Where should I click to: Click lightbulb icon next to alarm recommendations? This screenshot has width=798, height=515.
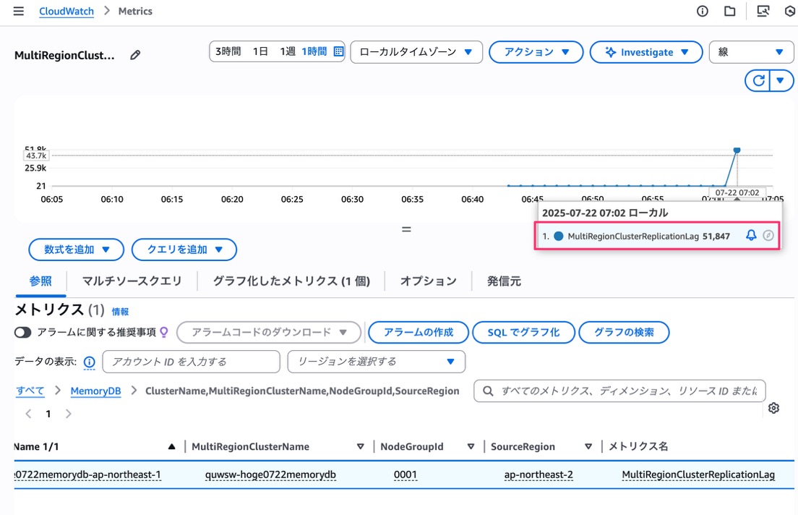coord(164,332)
